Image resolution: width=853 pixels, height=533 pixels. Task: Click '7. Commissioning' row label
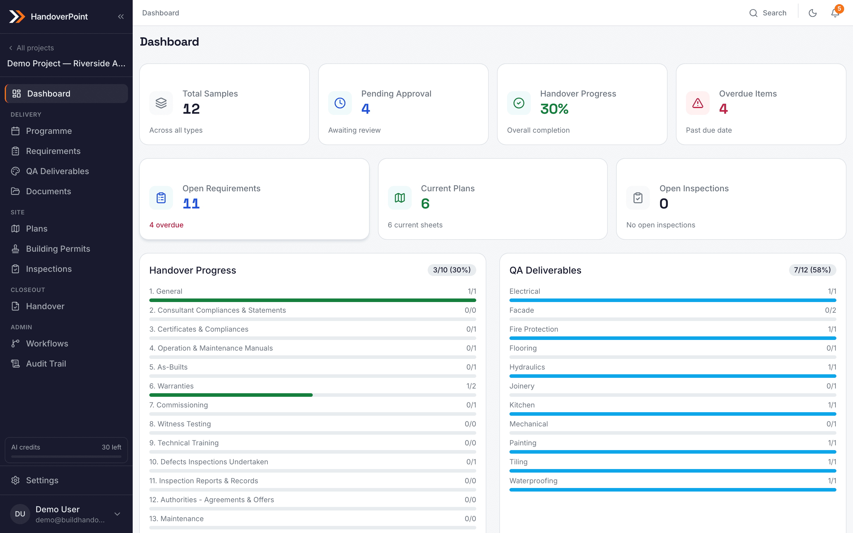click(179, 405)
